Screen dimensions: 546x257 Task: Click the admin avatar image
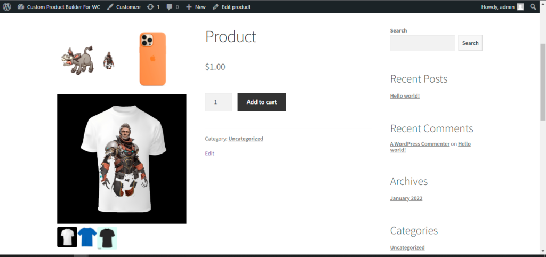520,7
